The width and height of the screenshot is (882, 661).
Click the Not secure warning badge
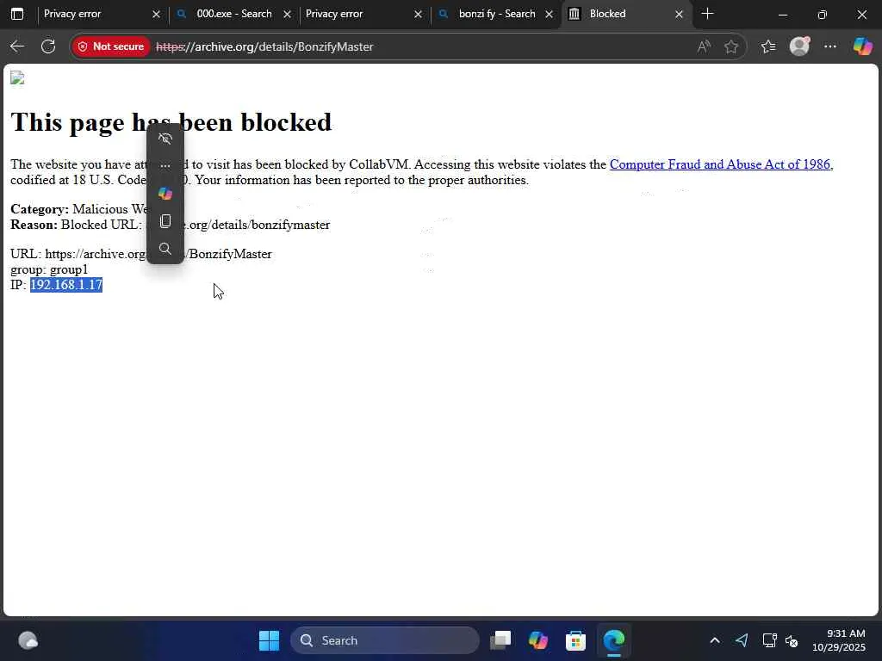click(111, 46)
